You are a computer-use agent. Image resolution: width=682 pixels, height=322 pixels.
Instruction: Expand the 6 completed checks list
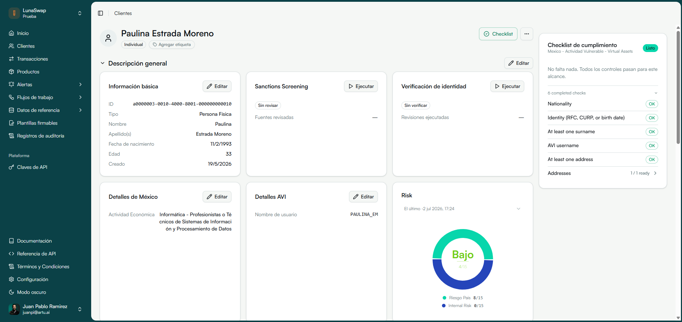[x=603, y=93]
